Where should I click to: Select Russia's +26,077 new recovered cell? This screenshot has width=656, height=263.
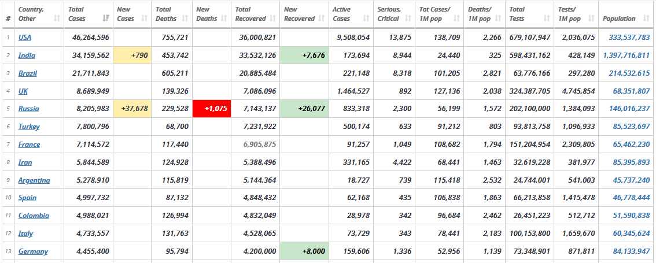point(304,109)
